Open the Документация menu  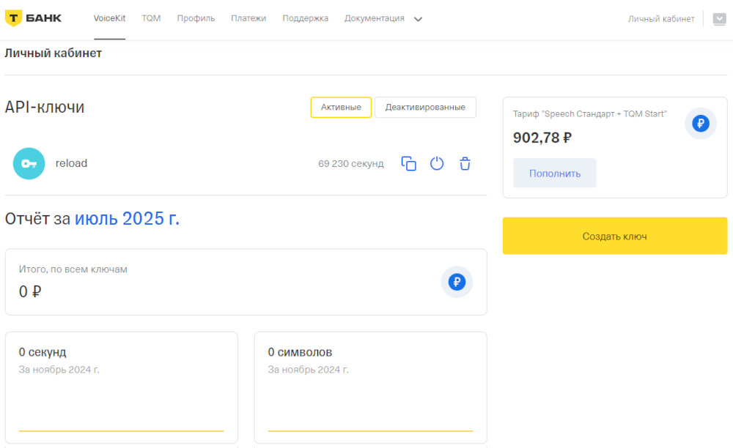[x=374, y=18]
